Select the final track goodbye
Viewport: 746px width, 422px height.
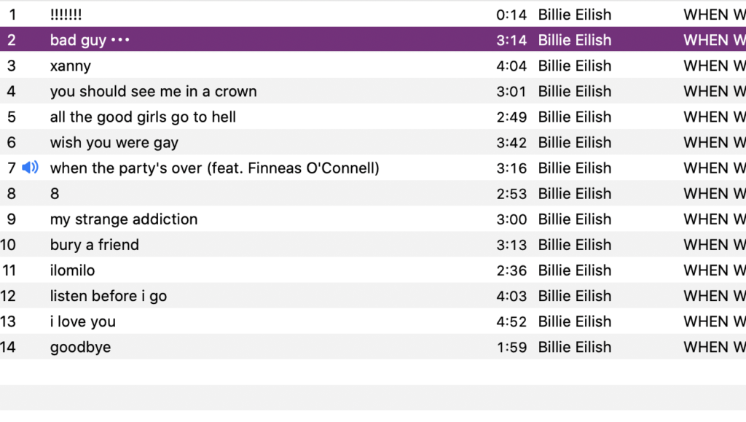(80, 348)
